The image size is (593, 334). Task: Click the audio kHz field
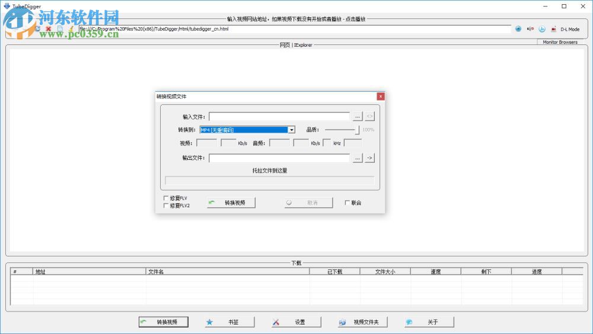coord(327,143)
